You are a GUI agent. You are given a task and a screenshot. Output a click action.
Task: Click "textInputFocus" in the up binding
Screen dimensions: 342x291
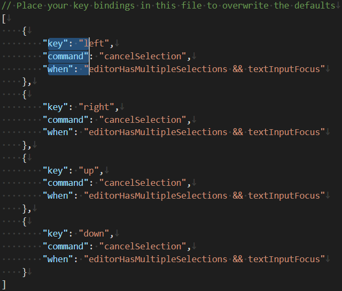pyautogui.click(x=284, y=195)
